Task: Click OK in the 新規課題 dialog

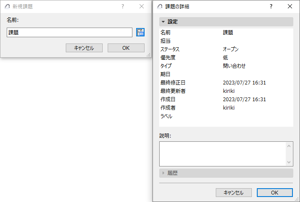Action: [126, 48]
